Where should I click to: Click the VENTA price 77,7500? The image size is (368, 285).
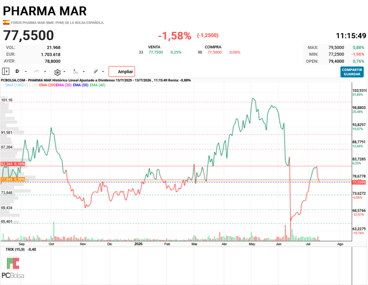(x=156, y=52)
